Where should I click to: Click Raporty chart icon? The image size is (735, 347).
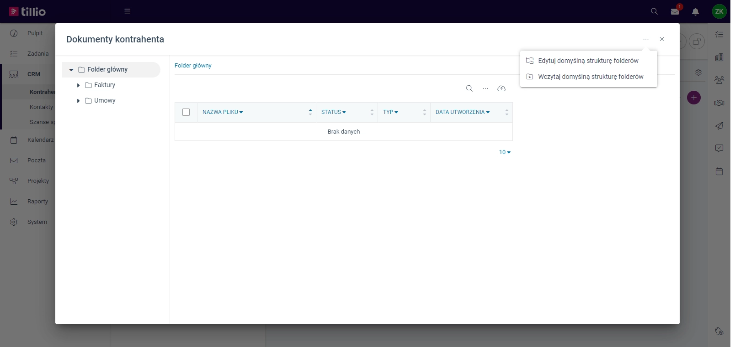(x=14, y=202)
